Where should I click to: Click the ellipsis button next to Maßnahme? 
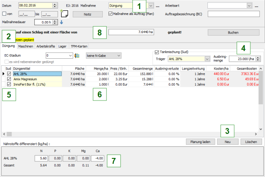[157, 6]
